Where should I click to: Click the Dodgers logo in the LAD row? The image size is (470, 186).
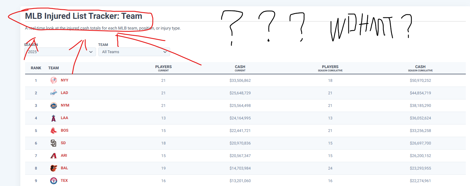[x=54, y=93]
